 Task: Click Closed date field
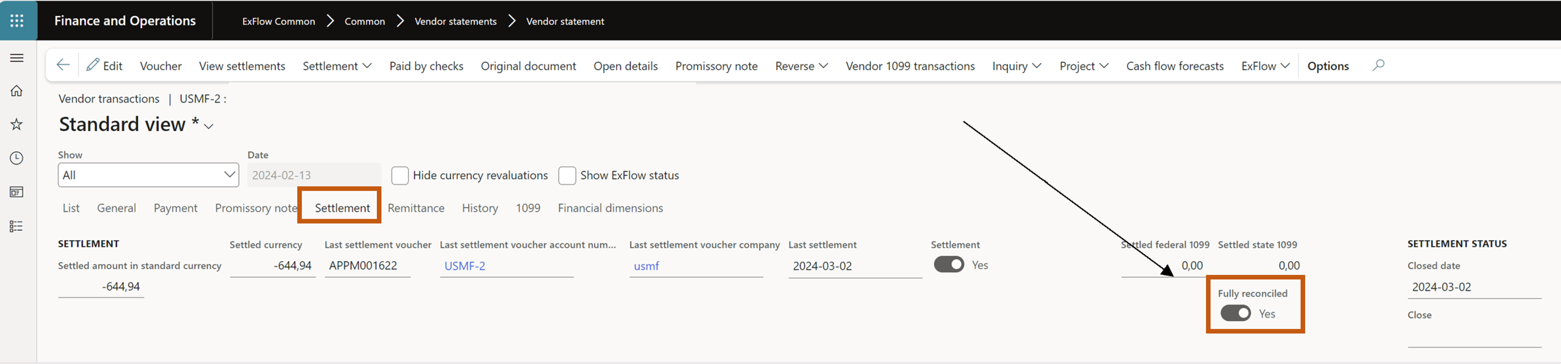[1474, 287]
